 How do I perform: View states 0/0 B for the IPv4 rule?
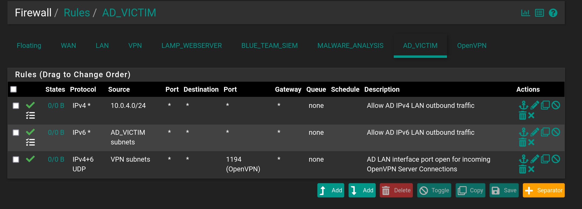click(56, 106)
